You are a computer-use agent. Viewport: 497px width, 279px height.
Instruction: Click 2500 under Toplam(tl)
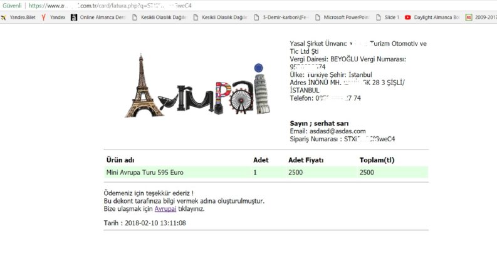coord(367,173)
